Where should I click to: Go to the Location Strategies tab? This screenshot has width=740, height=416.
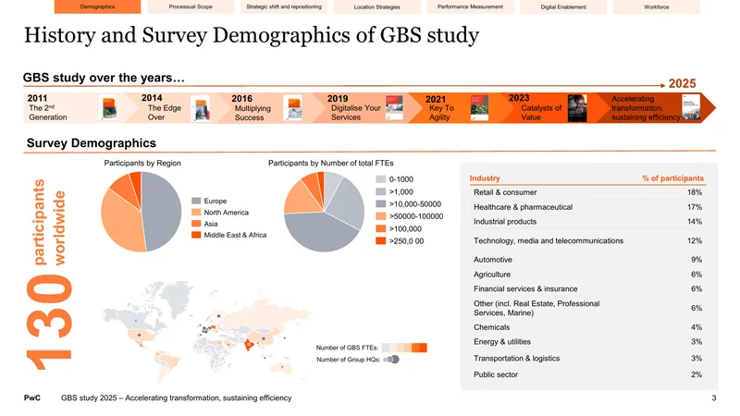pyautogui.click(x=377, y=6)
